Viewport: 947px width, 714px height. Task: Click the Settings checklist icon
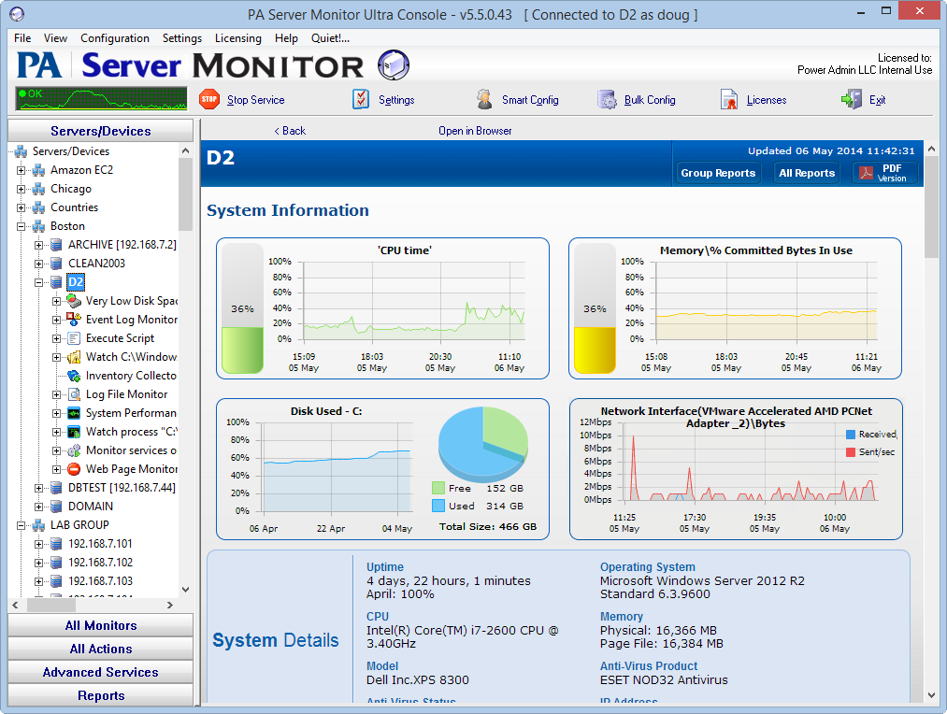click(x=361, y=100)
